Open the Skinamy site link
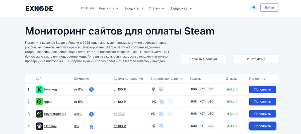Image resolution: width=301 pixels, height=134 pixels. [50, 126]
